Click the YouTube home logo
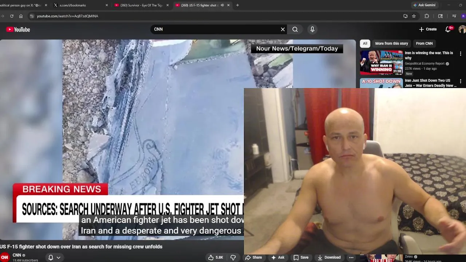The image size is (466, 262). pyautogui.click(x=18, y=29)
